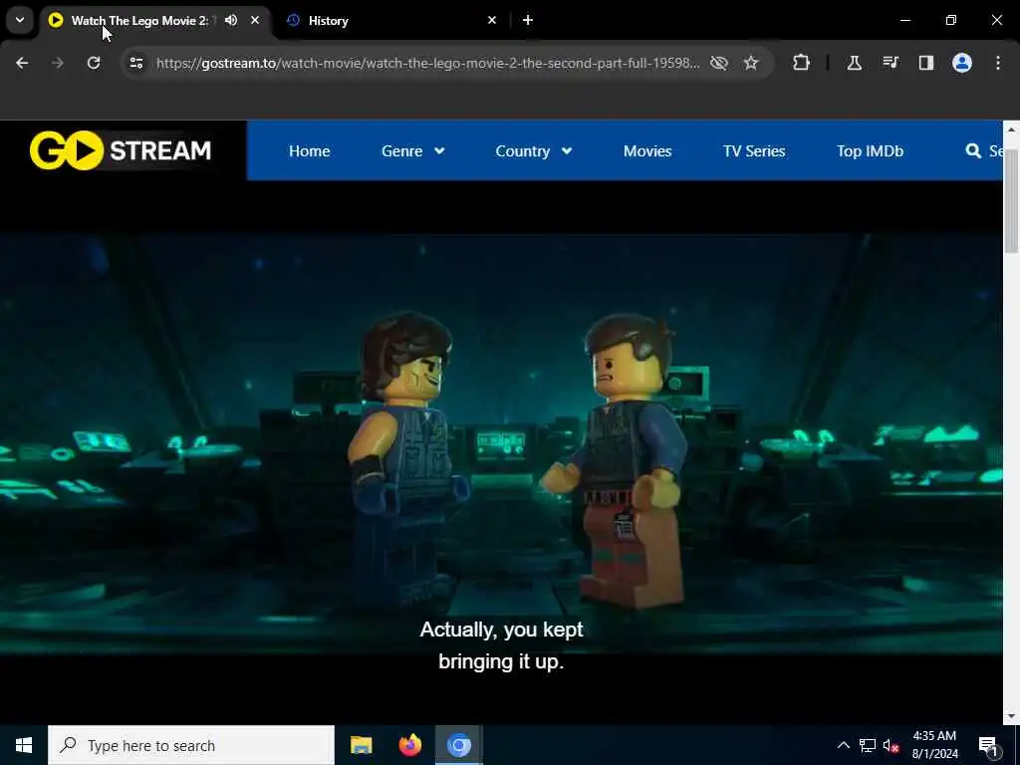
Task: Click the scrollbar up arrow
Action: (1011, 128)
